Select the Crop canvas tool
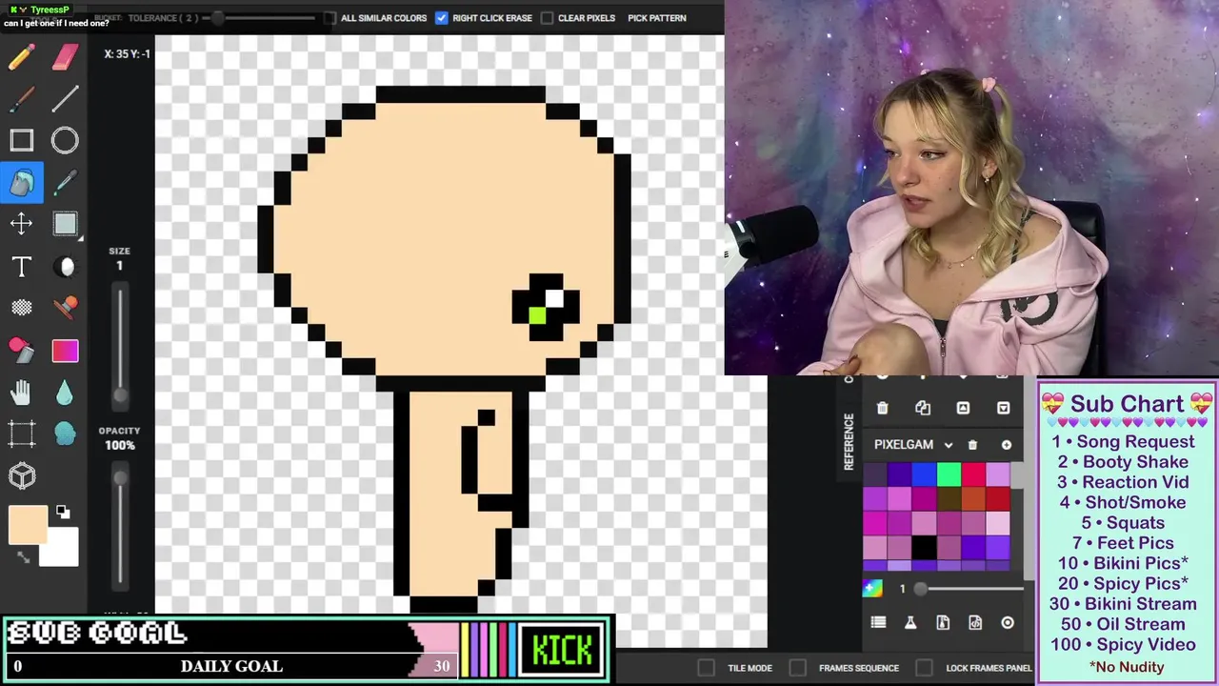This screenshot has height=686, width=1219. pos(21,434)
